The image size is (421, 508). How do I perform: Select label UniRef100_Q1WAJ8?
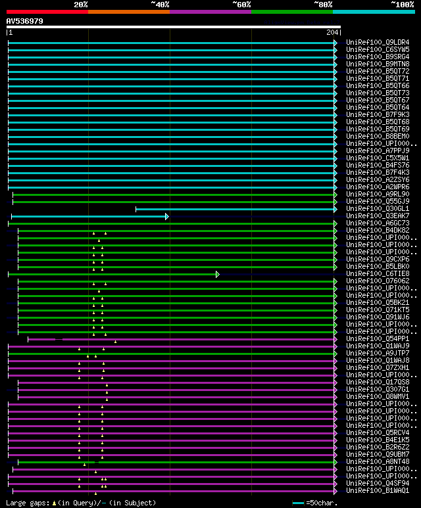point(378,361)
